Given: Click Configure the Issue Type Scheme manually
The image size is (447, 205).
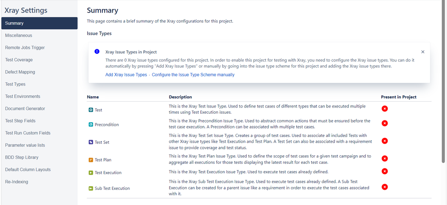Looking at the screenshot, I should [193, 75].
